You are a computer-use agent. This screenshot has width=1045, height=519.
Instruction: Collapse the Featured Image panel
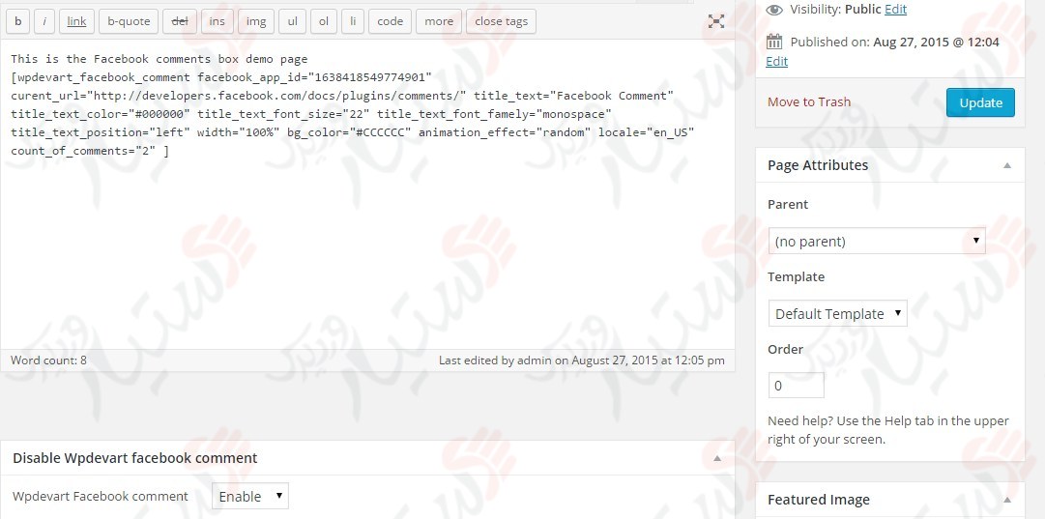pyautogui.click(x=1007, y=500)
